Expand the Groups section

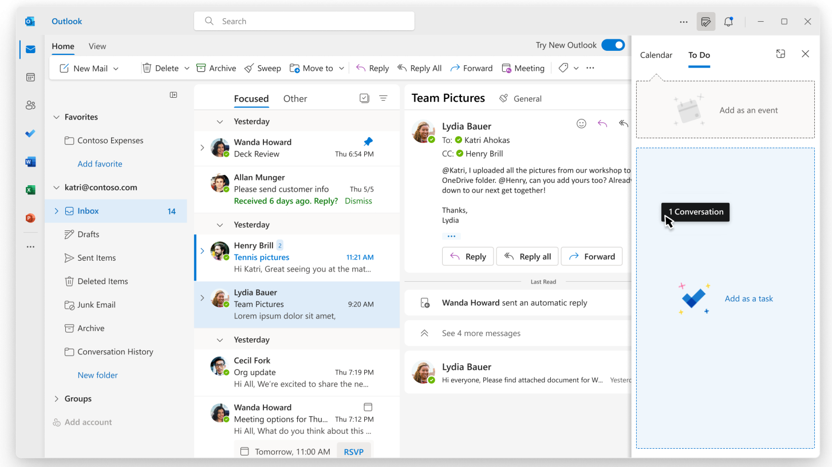tap(56, 399)
